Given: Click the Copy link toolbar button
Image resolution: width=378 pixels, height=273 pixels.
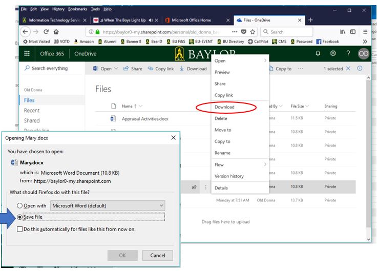Looking at the screenshot, I should (161, 69).
